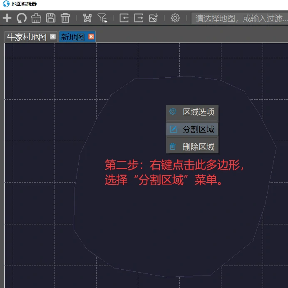Close the 牛家村地图 tab
The image size is (288, 288).
click(x=53, y=37)
